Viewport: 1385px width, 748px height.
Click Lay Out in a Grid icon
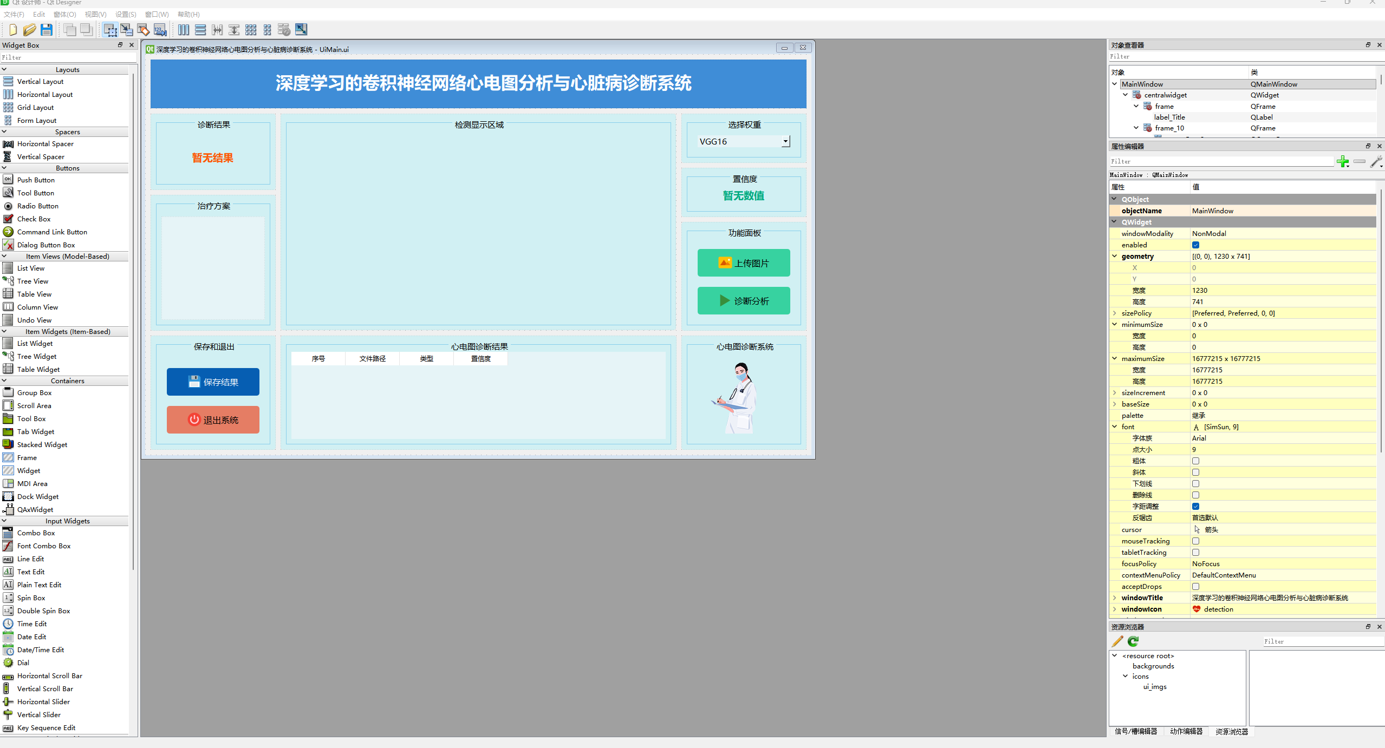click(251, 30)
